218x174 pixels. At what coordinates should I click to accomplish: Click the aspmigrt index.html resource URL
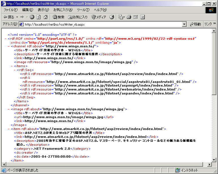[114, 85]
